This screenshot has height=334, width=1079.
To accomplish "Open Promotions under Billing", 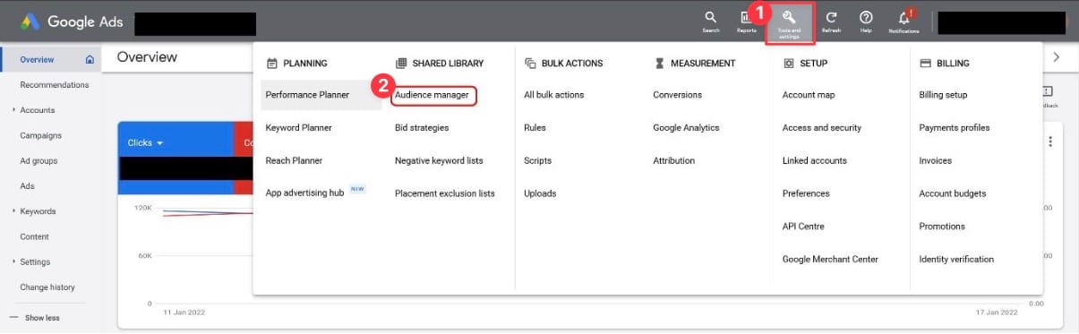I will pyautogui.click(x=942, y=227).
